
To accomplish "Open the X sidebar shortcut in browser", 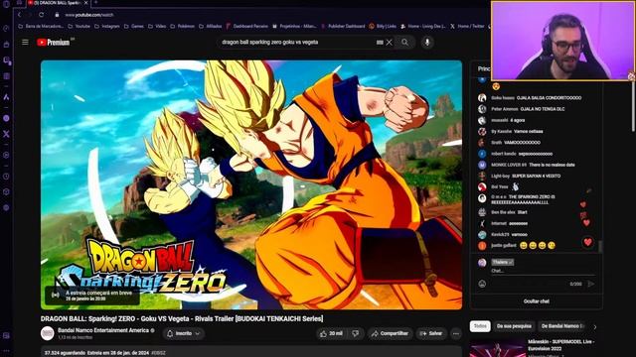I will [x=6, y=134].
